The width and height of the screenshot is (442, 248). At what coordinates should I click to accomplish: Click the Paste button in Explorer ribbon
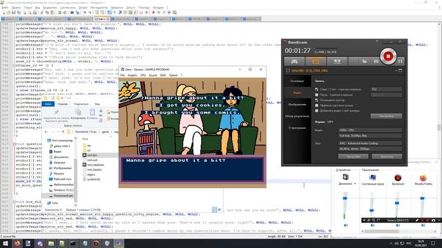tap(92, 114)
